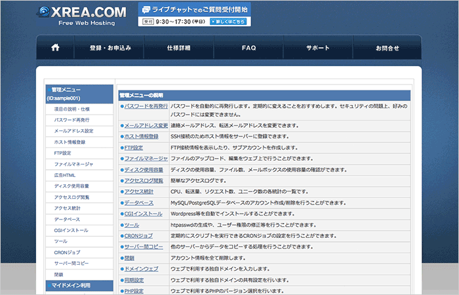Click the マイドメイン利用 sidebar header
The image size is (459, 295).
point(70,285)
